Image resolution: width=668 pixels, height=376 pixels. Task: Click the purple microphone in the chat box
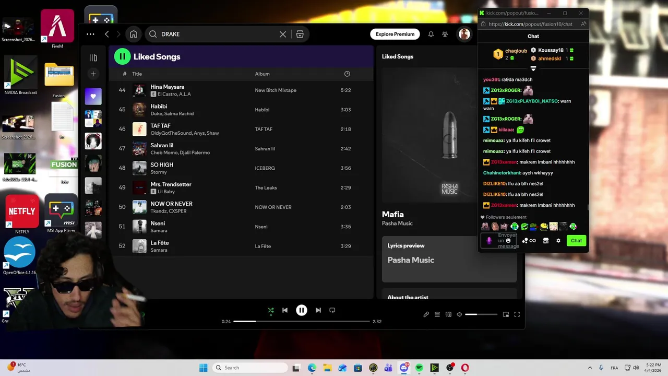[x=489, y=241]
